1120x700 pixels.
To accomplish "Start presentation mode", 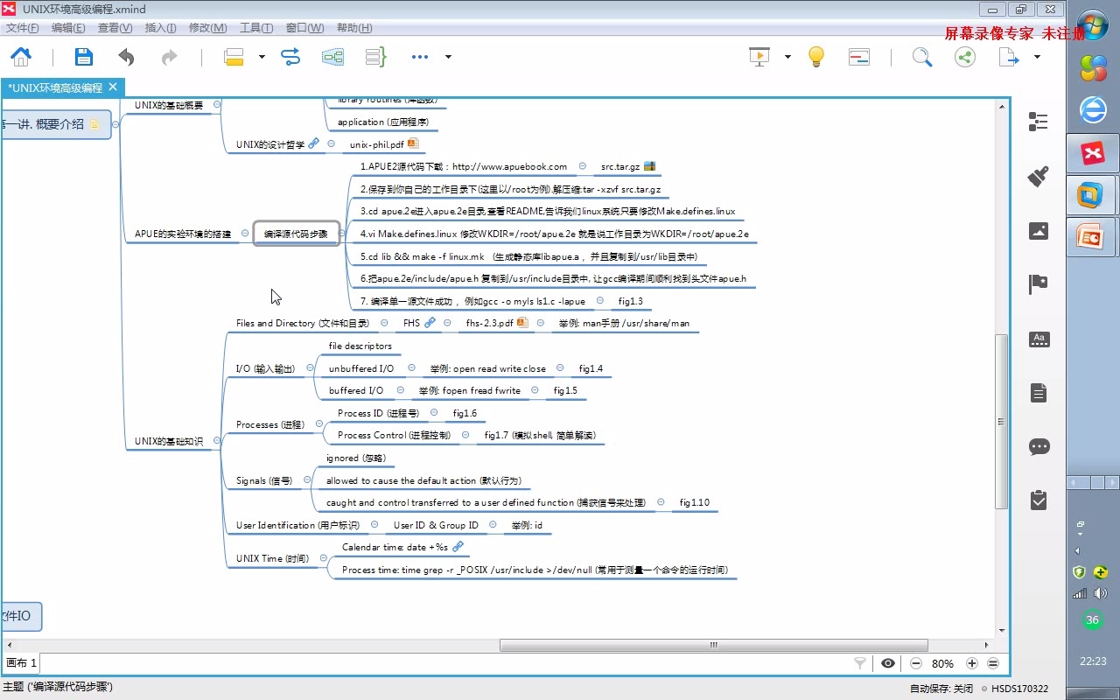I will coord(759,57).
